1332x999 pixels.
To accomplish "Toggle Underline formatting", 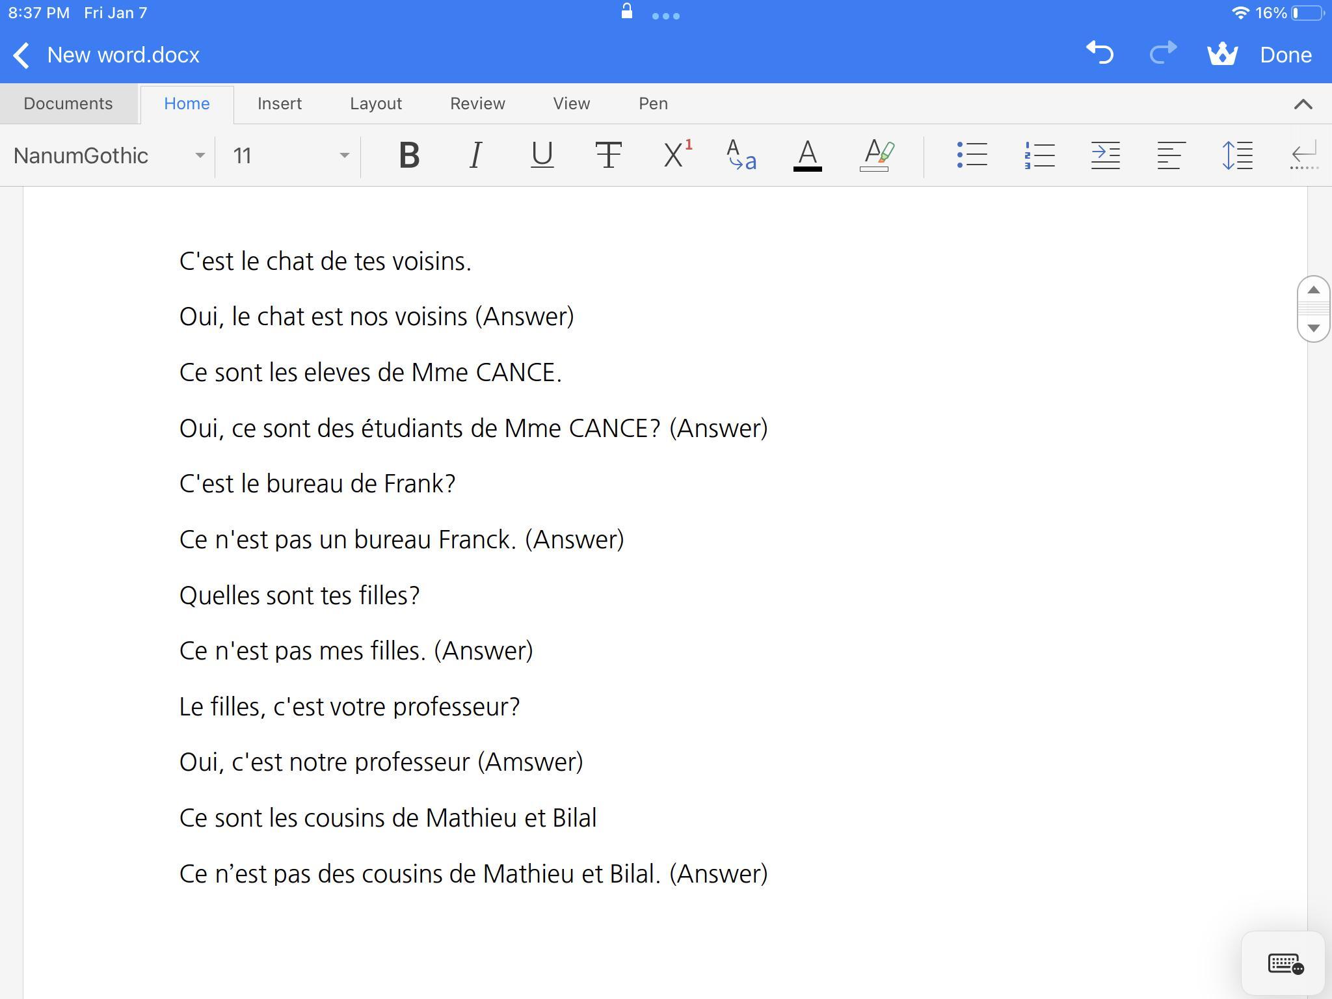I will coord(542,155).
